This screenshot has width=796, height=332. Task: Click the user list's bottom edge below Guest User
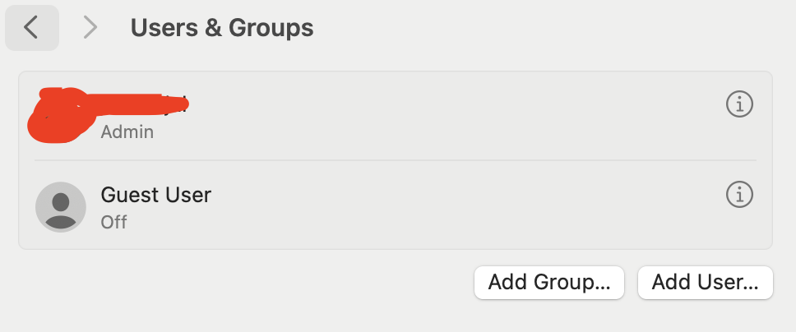point(395,248)
